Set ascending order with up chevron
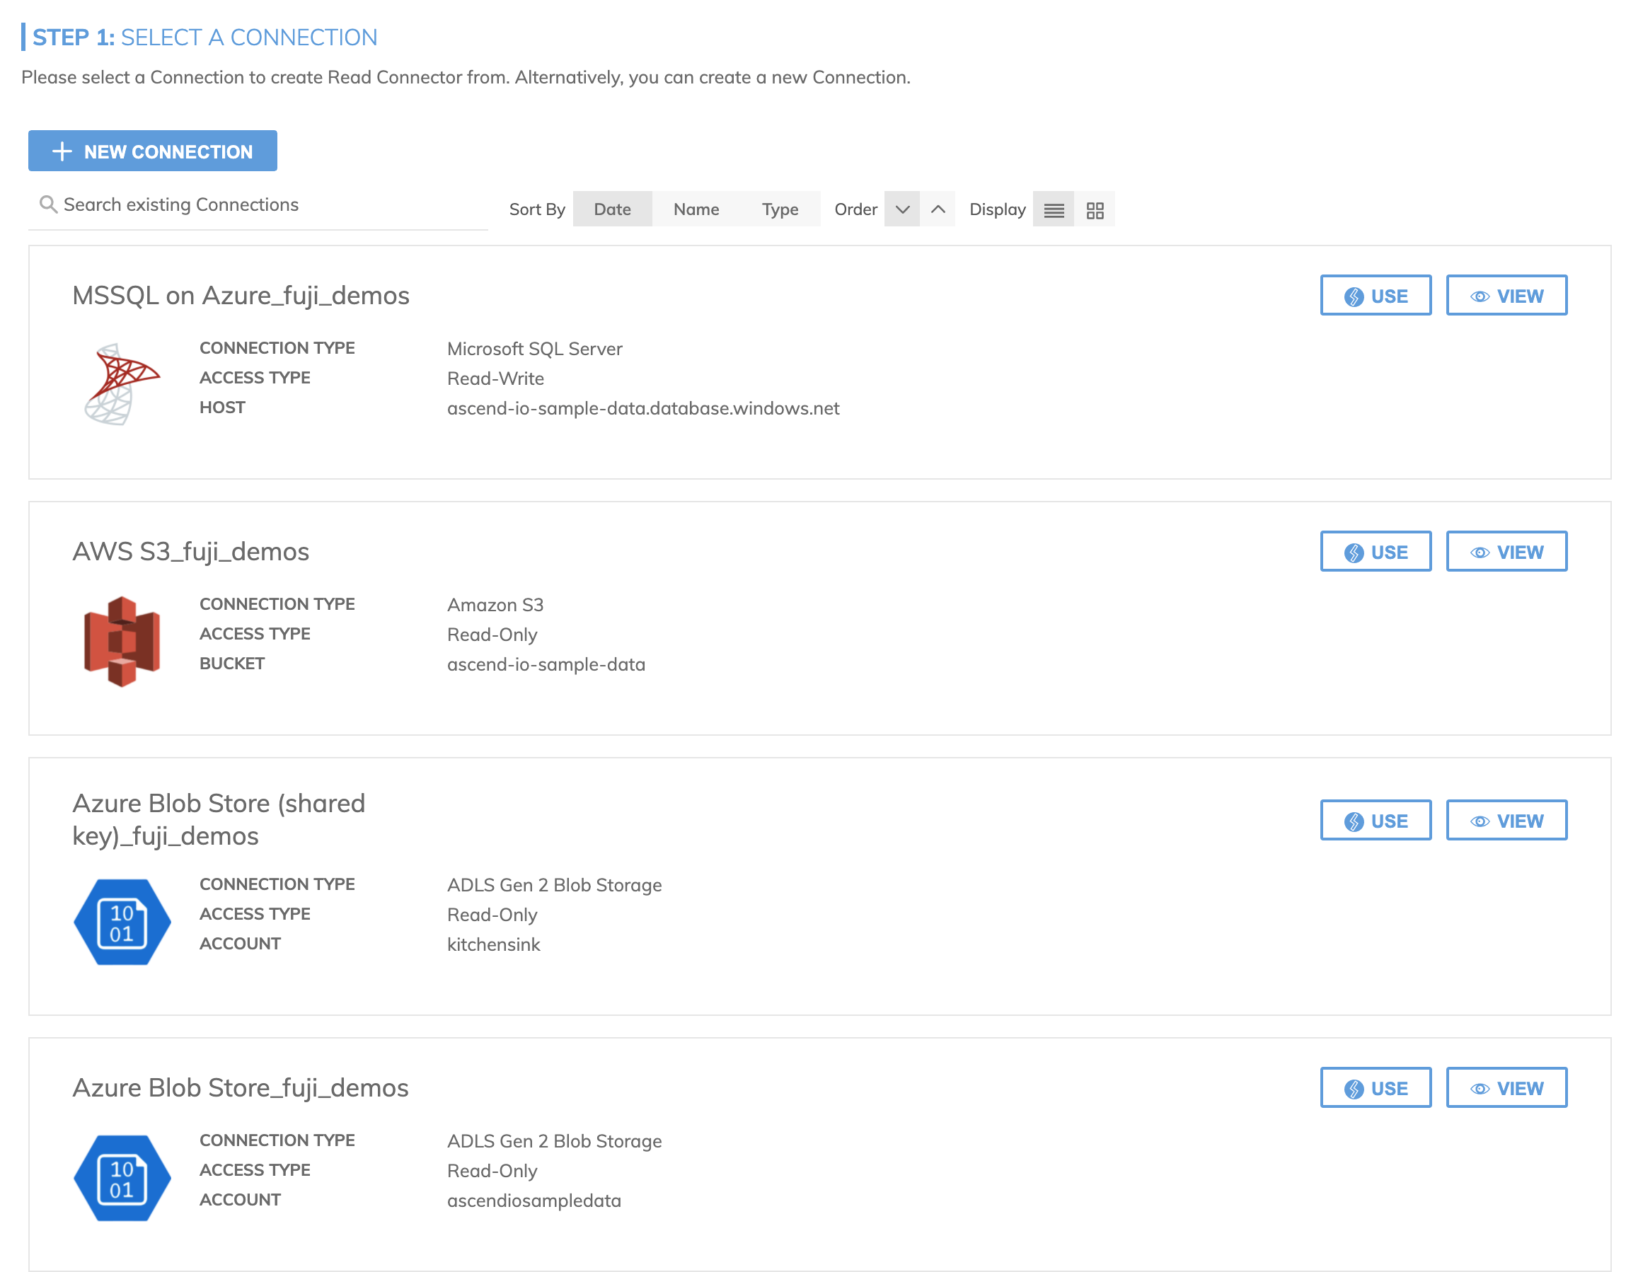1626x1272 pixels. (938, 210)
